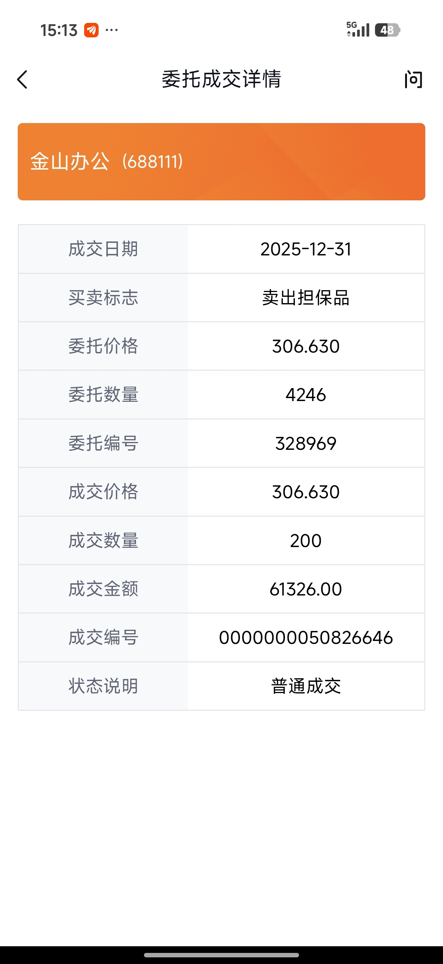Tap the 15:13 clock in status bar

pos(59,30)
